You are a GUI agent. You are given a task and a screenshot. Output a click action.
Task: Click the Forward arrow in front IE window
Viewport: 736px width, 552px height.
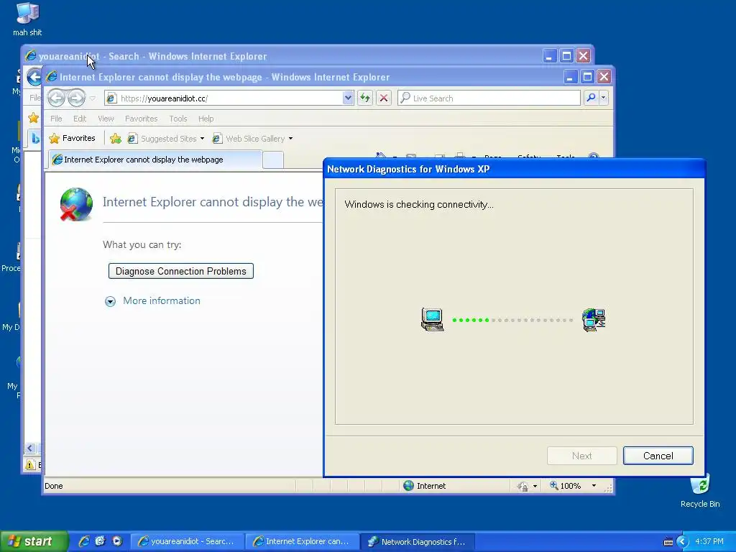76,98
